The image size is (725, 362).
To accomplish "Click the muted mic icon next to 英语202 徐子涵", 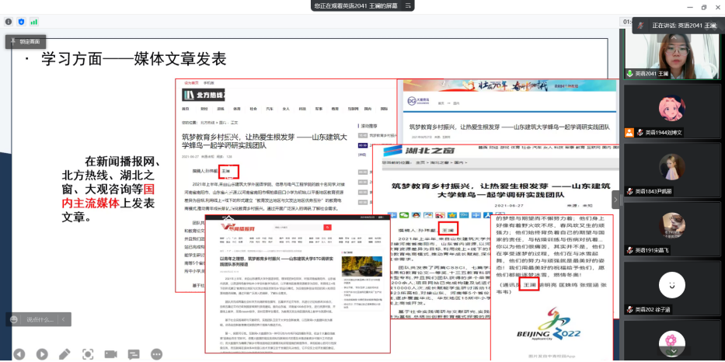I will tap(629, 310).
